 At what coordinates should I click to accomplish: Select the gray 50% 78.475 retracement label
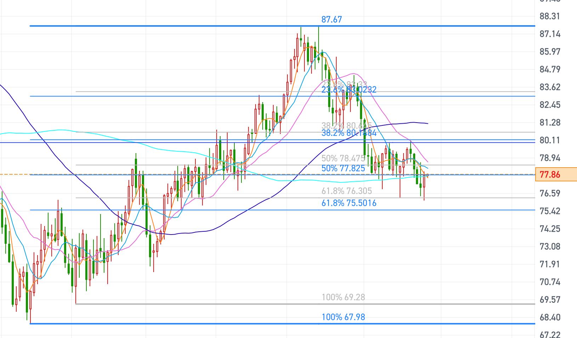[343, 158]
